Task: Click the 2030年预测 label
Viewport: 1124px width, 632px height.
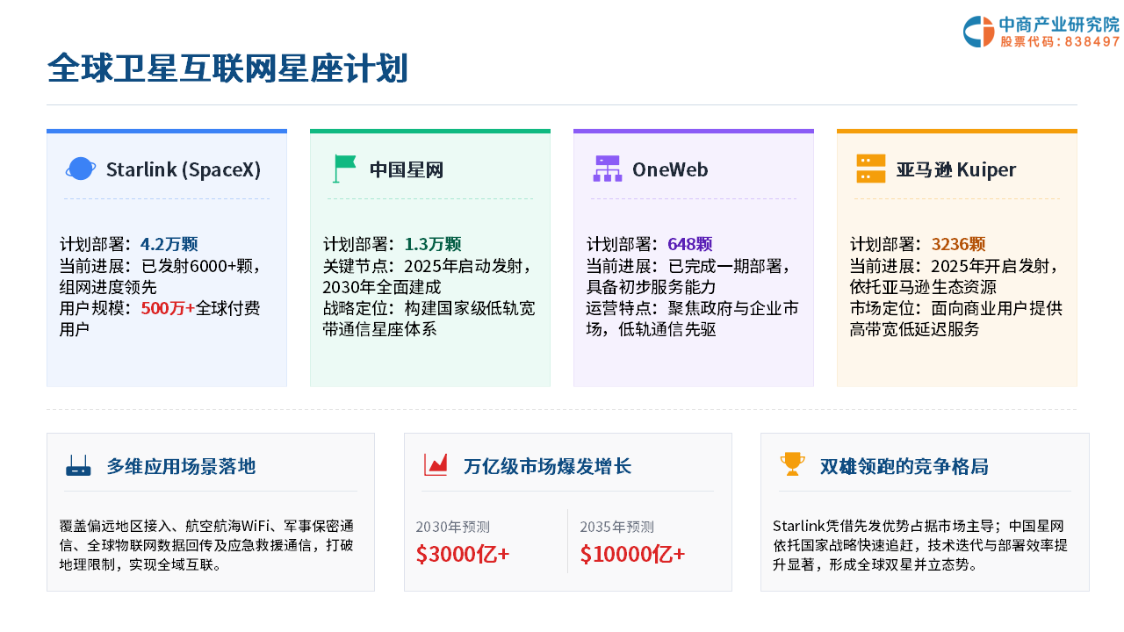Action: 453,527
